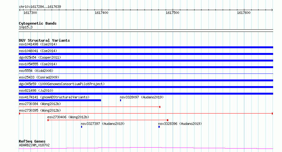Open the nsv5554 (Kidd2008) variant label

click(36, 71)
